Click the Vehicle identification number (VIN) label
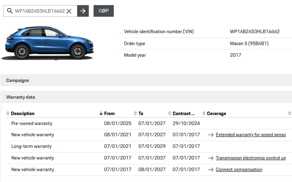 (x=159, y=31)
